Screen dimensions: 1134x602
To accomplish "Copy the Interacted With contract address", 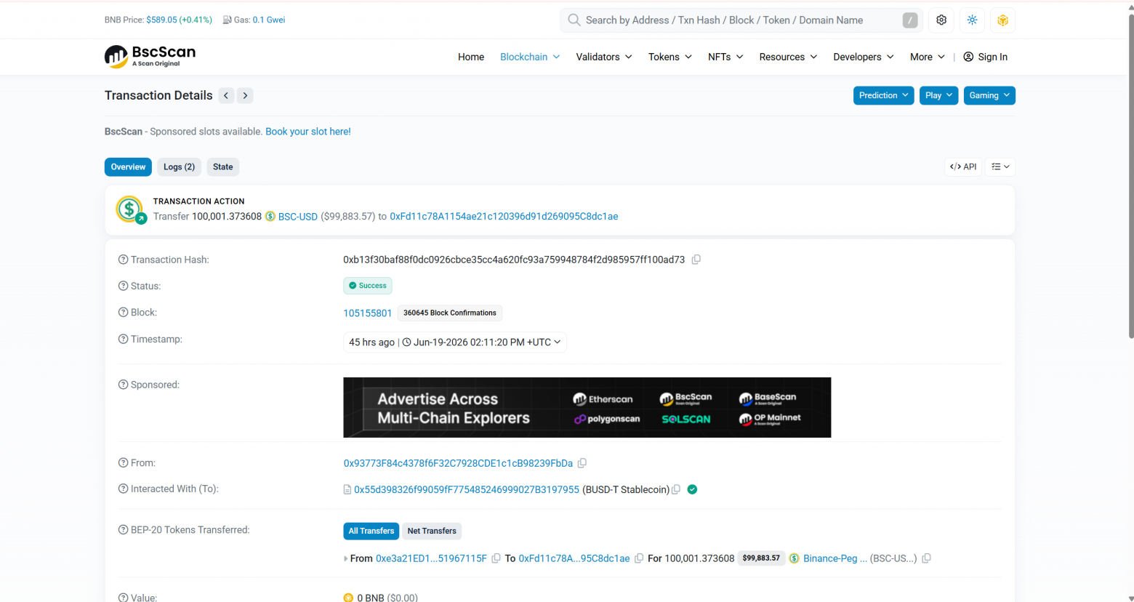I will pos(676,489).
